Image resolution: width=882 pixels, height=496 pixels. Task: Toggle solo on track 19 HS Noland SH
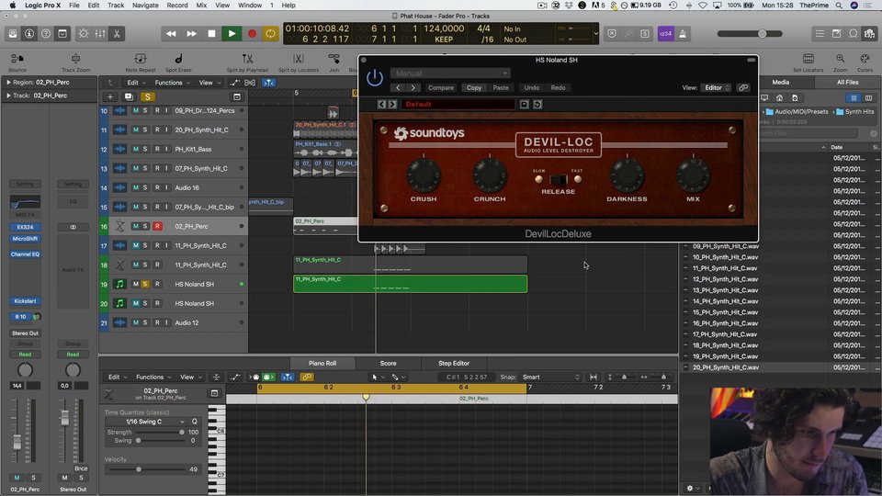point(145,284)
